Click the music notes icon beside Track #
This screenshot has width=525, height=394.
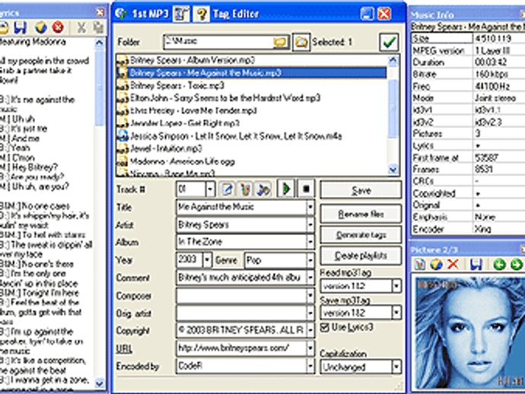coord(263,189)
